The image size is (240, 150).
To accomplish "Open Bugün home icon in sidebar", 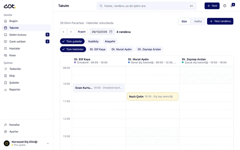I will [5, 21].
